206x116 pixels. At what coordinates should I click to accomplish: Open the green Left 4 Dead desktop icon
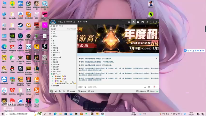[151, 15]
